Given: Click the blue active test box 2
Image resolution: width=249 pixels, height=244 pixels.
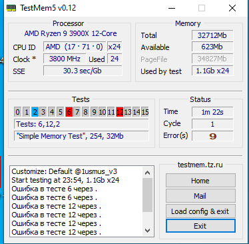Looking at the screenshot, I should click(x=35, y=112).
